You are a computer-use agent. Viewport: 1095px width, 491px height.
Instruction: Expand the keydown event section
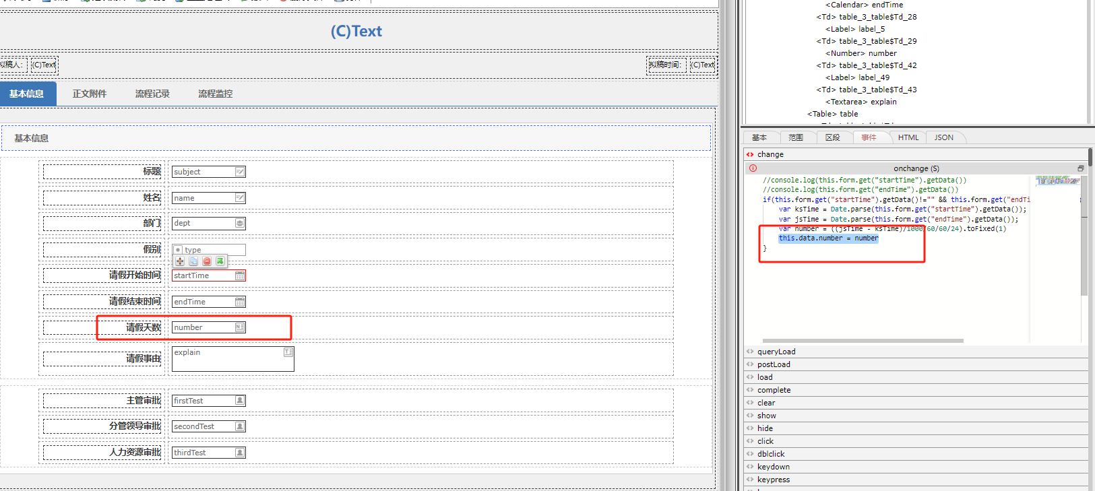[x=750, y=467]
